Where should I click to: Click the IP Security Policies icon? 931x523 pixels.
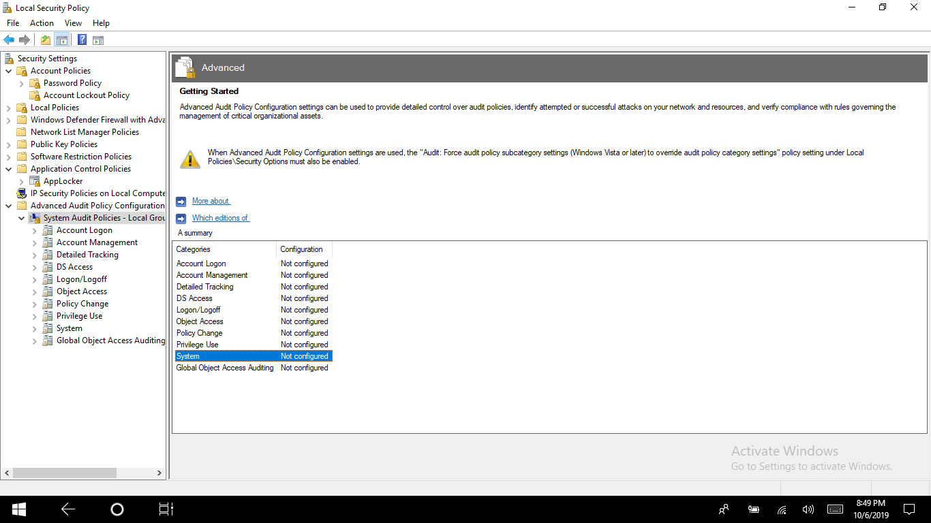point(22,193)
